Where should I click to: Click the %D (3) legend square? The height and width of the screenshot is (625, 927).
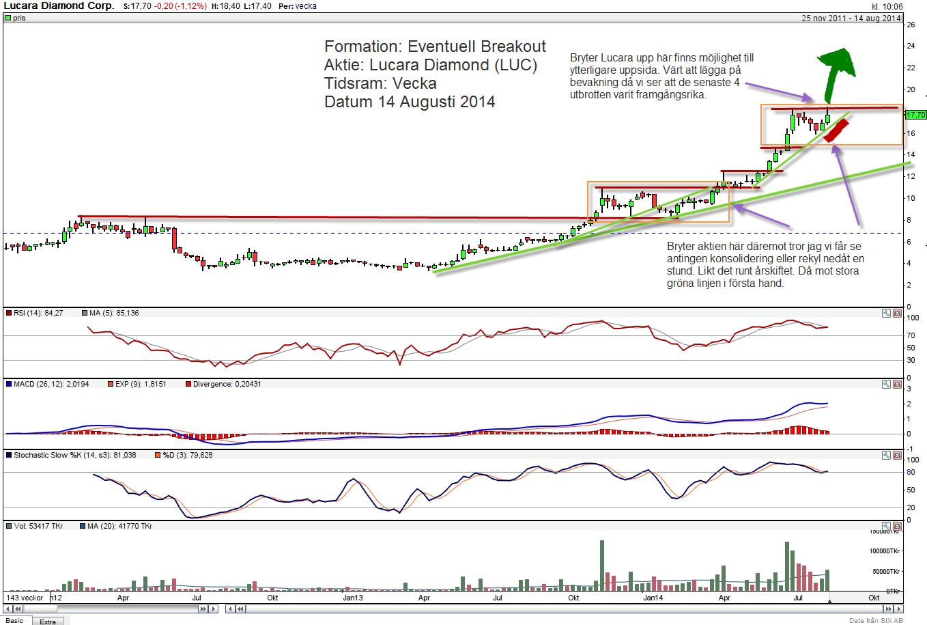coord(158,456)
